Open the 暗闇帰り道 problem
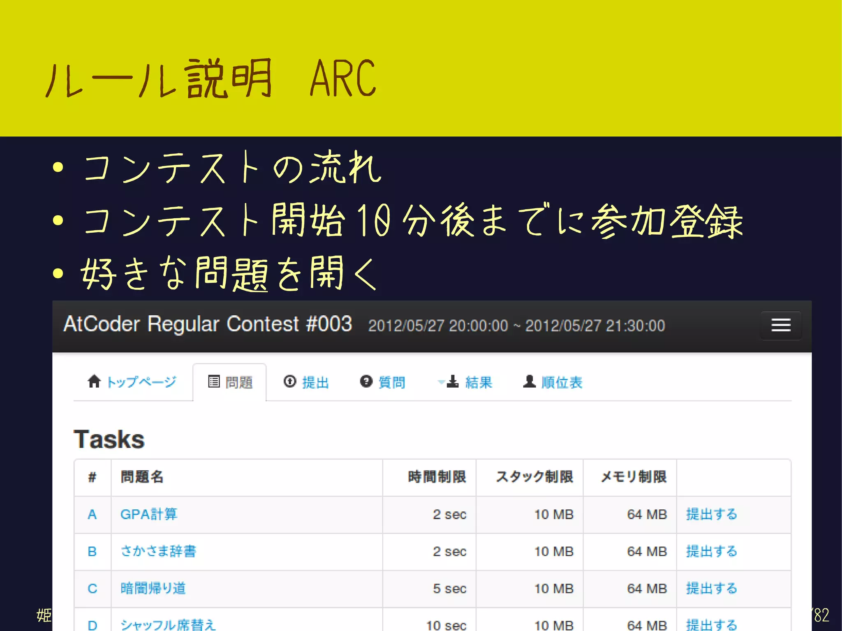This screenshot has width=842, height=631. click(153, 588)
